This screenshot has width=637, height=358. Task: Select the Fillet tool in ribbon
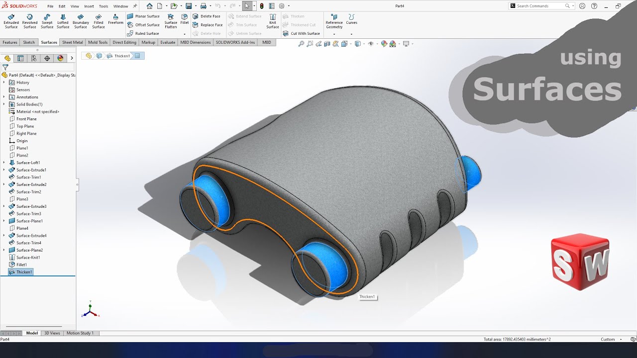[x=185, y=19]
